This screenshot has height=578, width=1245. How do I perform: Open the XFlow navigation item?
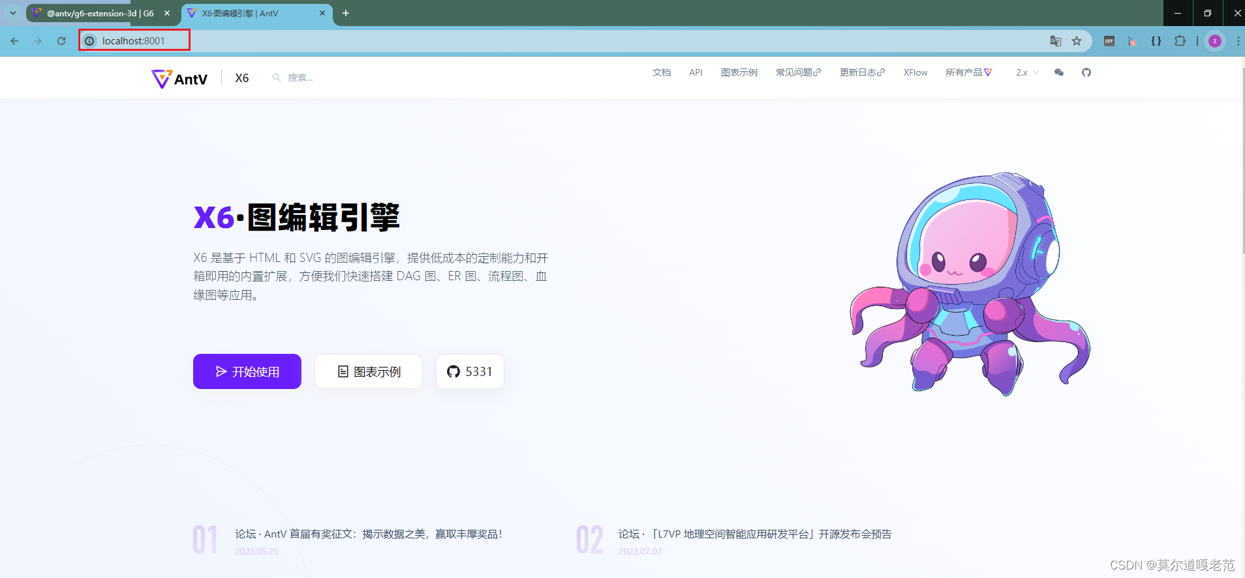[x=915, y=72]
